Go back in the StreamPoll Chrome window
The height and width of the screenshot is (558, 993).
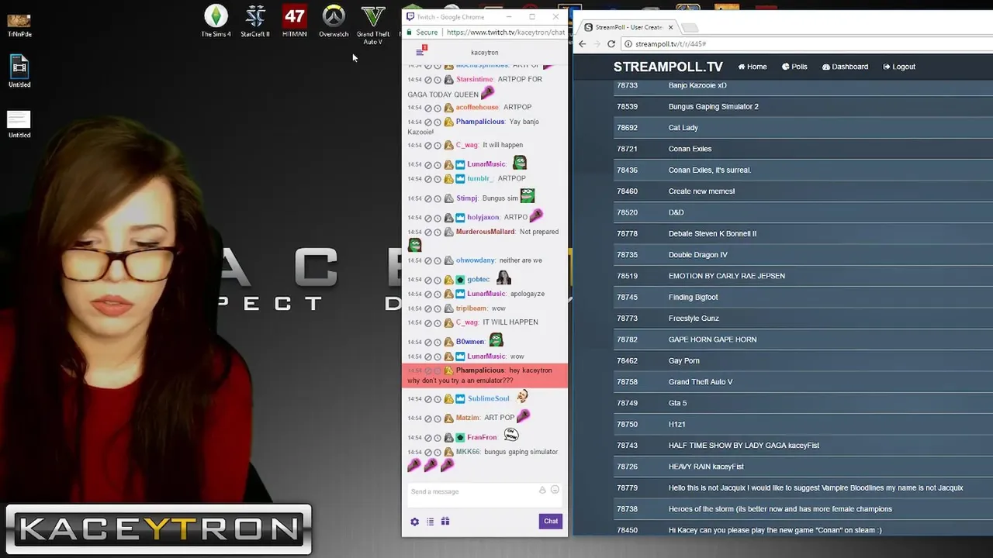(583, 44)
